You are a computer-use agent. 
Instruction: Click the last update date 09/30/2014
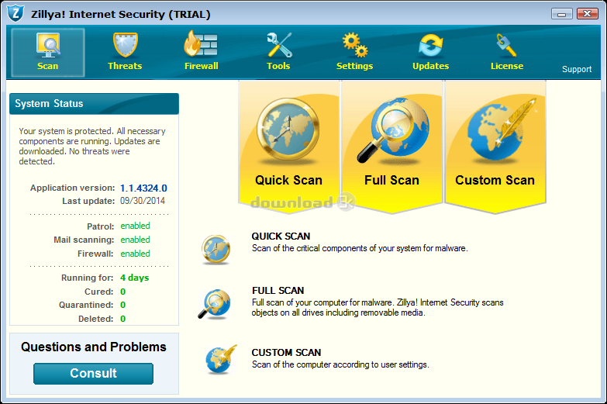tap(143, 201)
